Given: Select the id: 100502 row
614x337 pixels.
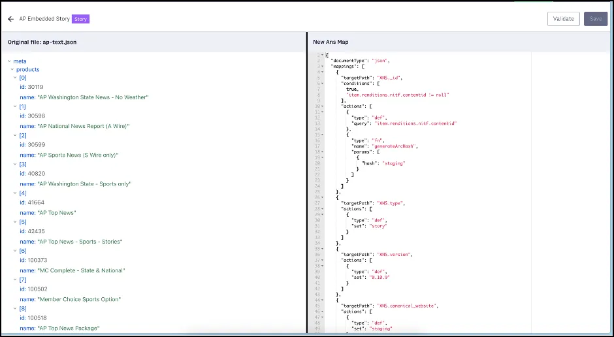Looking at the screenshot, I should [x=34, y=289].
